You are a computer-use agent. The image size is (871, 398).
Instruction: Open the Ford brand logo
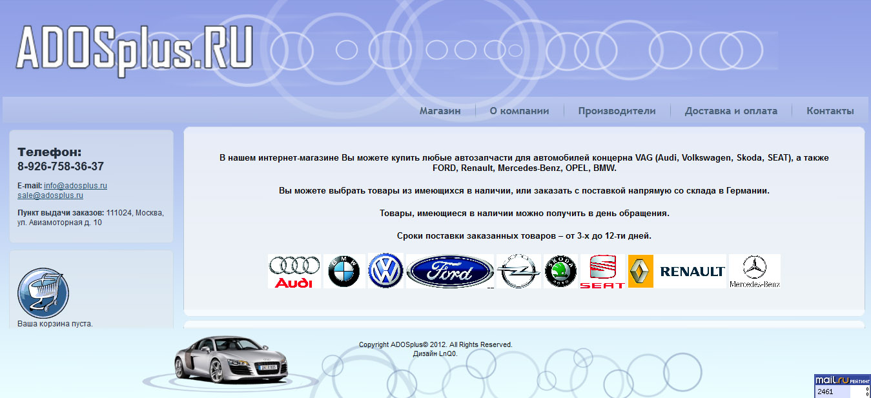(450, 271)
